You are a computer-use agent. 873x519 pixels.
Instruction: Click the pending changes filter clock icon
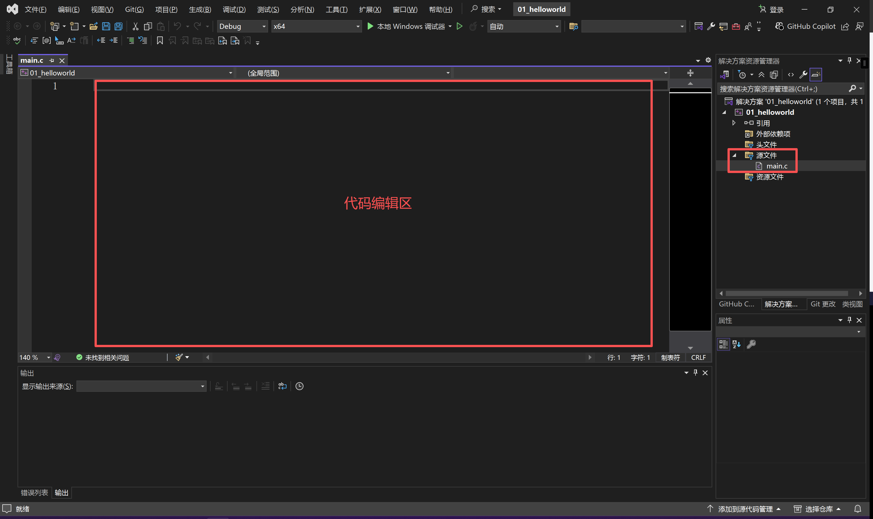[742, 75]
